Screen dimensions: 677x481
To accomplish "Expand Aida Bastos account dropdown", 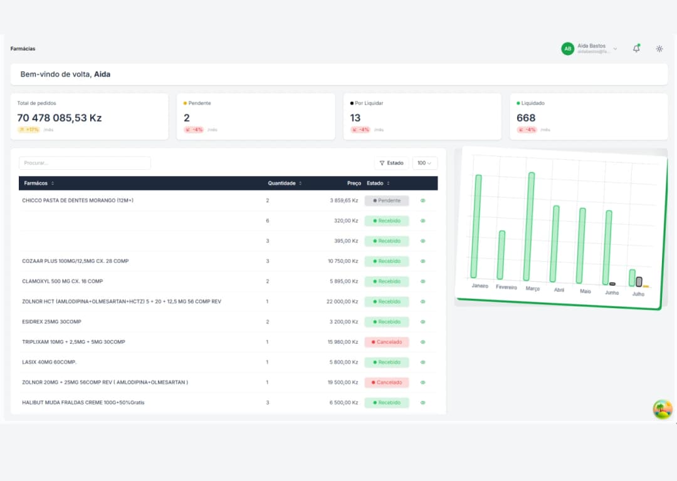I will pos(615,49).
